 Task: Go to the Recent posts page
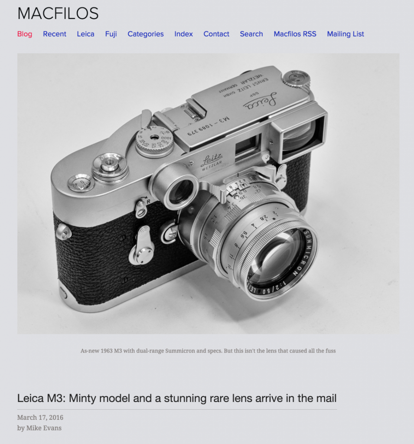point(54,34)
